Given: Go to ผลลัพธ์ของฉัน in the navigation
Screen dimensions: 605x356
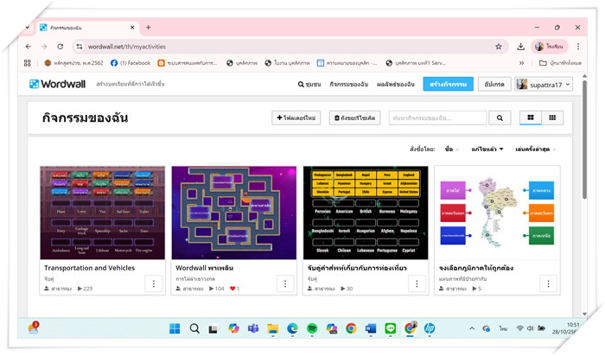Looking at the screenshot, I should click(396, 84).
